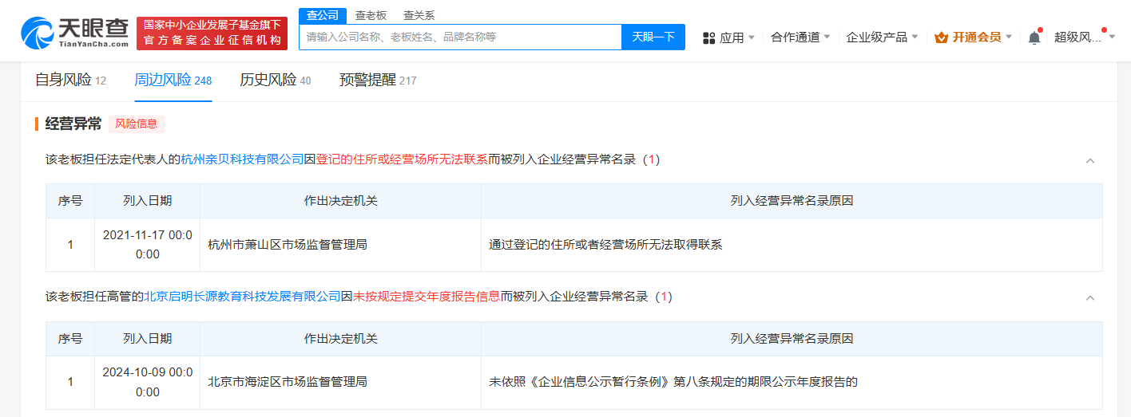Click 序号 header in the second table
The height and width of the screenshot is (417, 1131).
coord(70,339)
